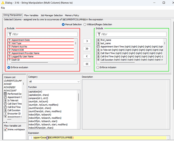The width and height of the screenshot is (174, 141).
Task: Click the add all columns double-arrow button
Action: tap(87, 49)
